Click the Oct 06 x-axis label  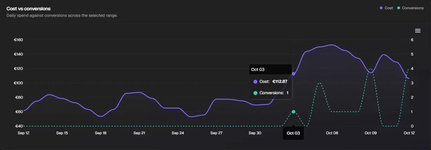pos(332,133)
